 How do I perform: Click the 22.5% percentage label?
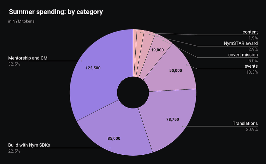click(14, 151)
